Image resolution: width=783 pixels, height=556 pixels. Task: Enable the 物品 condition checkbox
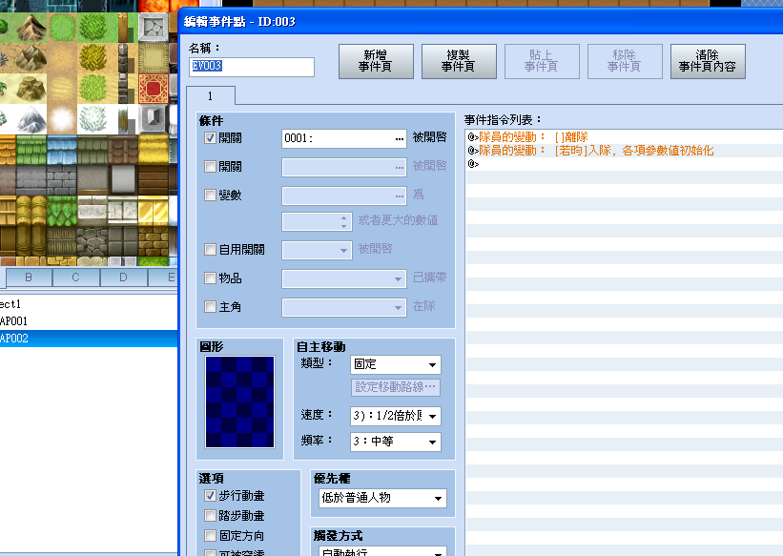pos(210,278)
